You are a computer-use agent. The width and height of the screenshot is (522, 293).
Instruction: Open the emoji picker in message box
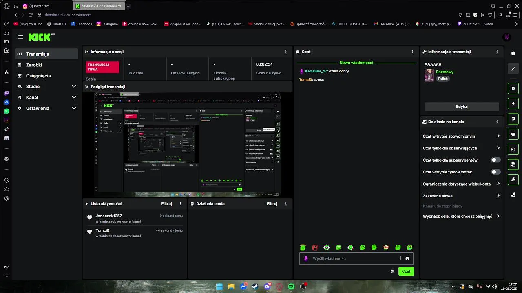tap(407, 258)
